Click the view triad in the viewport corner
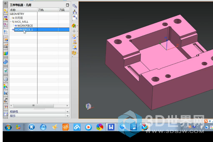The height and width of the screenshot is (142, 213). click(88, 106)
